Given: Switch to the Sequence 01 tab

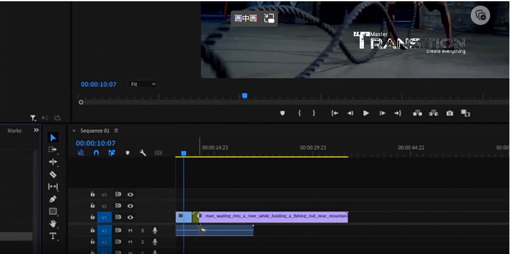Looking at the screenshot, I should (x=95, y=131).
